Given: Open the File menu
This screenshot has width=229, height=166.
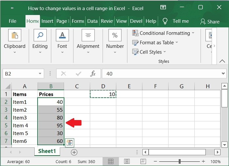Looking at the screenshot, I should coord(12,21).
